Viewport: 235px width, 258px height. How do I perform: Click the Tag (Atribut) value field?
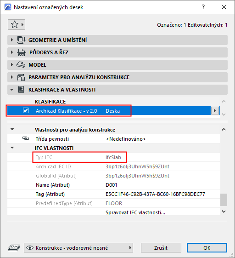click(155, 194)
